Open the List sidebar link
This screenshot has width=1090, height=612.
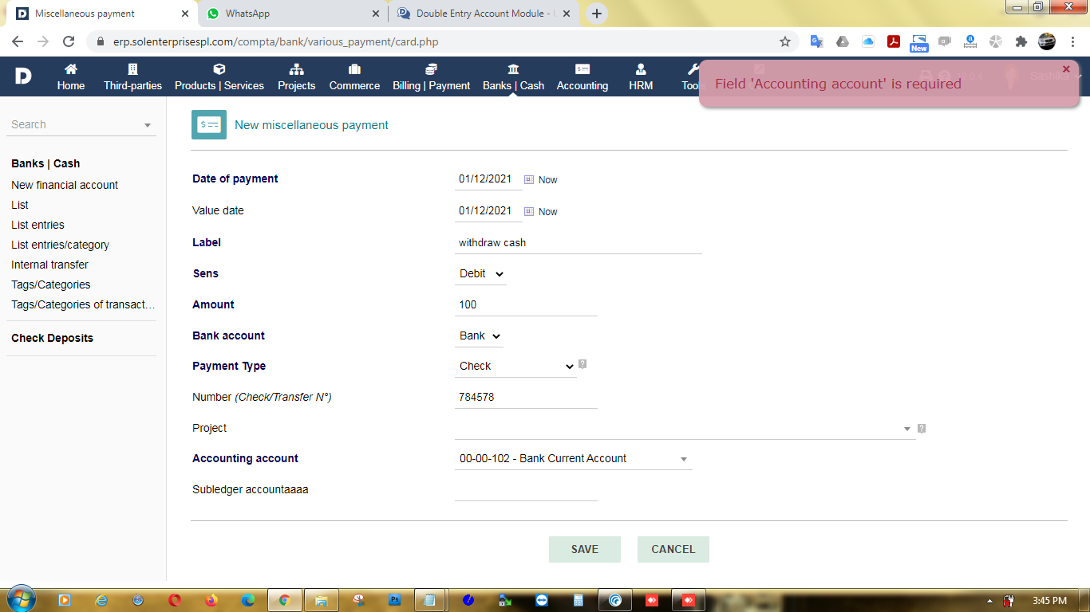click(x=20, y=205)
